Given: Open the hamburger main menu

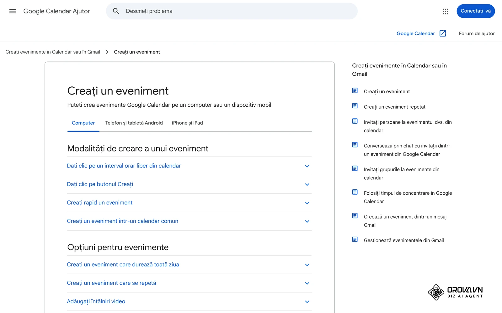Looking at the screenshot, I should point(13,11).
